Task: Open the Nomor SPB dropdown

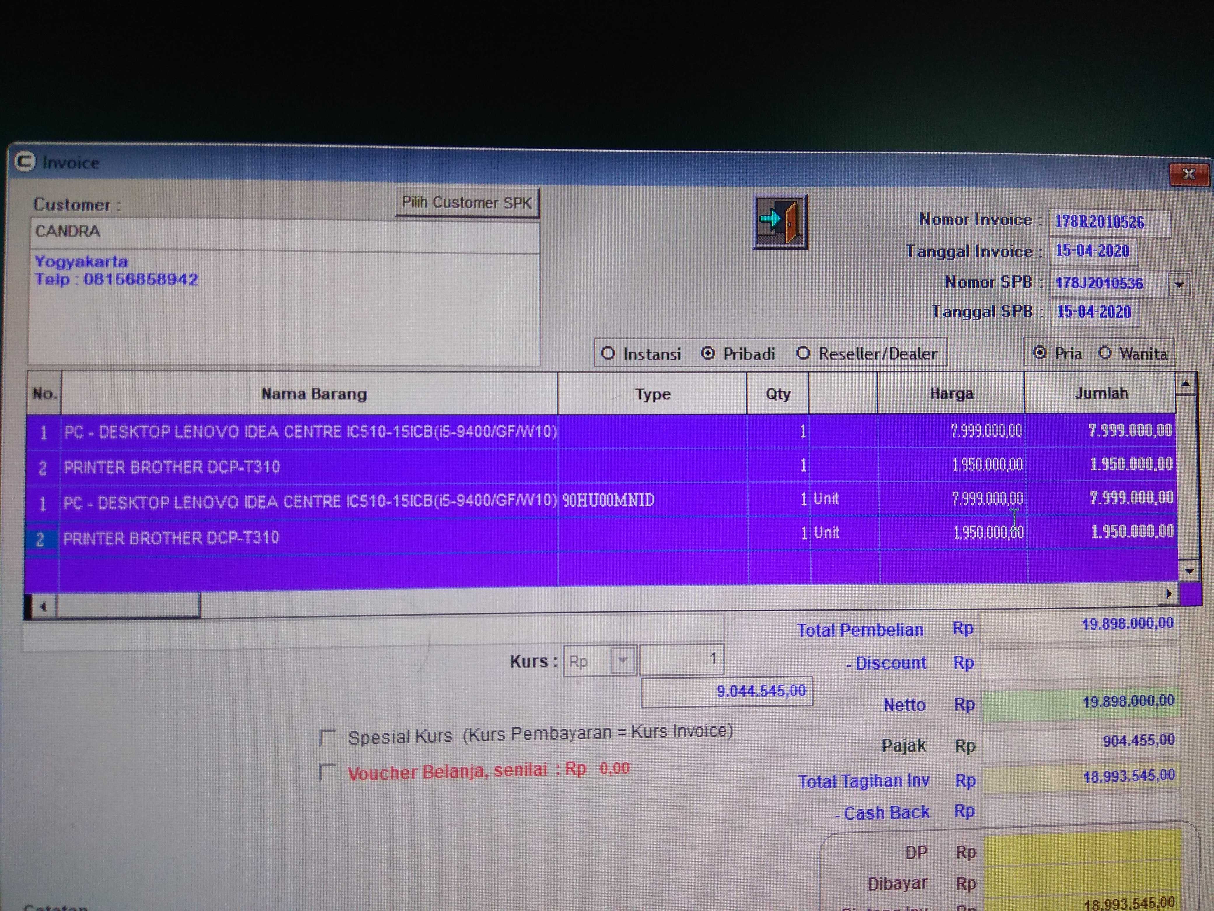Action: [x=1179, y=284]
